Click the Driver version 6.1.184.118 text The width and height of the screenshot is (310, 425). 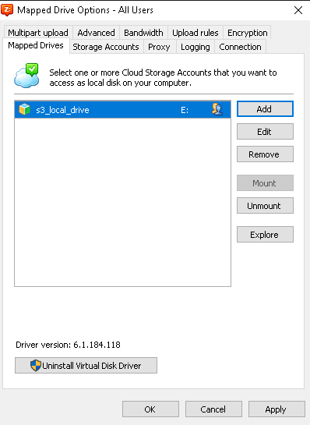click(x=68, y=345)
